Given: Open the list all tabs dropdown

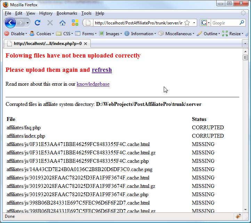Looking at the screenshot, I should click(x=245, y=44).
